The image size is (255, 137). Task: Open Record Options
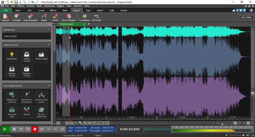pos(69,18)
